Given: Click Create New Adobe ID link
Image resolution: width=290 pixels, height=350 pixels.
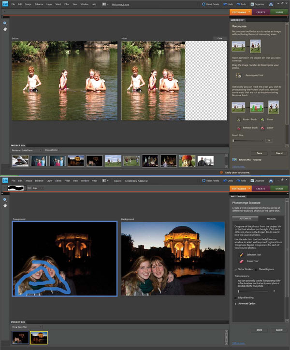Looking at the screenshot, I should click(137, 180).
